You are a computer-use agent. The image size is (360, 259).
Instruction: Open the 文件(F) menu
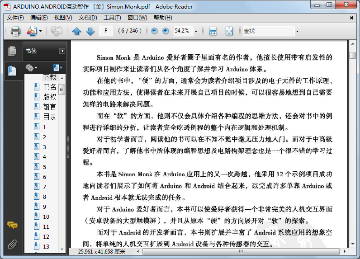tap(15, 18)
